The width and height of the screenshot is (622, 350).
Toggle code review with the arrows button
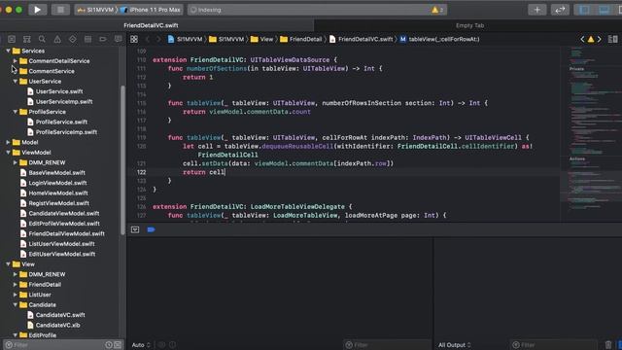coord(560,10)
